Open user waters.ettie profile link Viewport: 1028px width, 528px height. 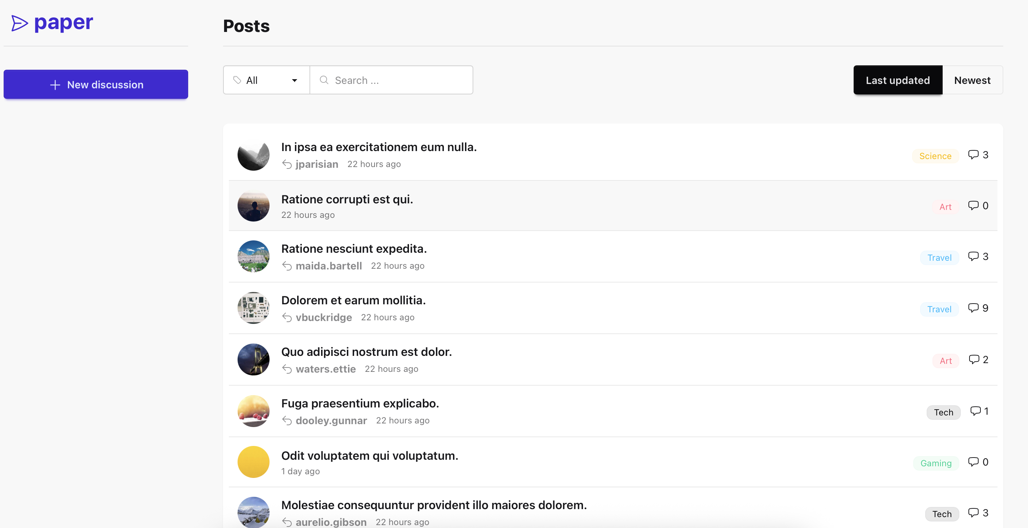tap(325, 369)
